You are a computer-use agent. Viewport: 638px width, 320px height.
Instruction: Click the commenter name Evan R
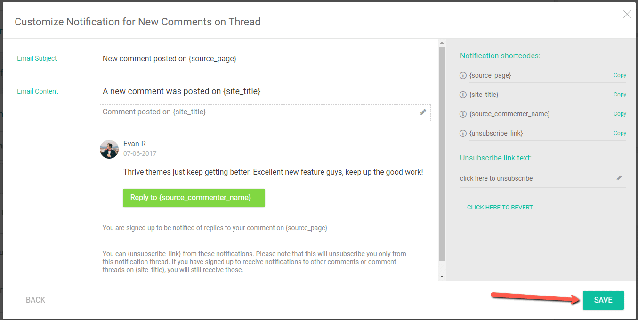pos(135,144)
